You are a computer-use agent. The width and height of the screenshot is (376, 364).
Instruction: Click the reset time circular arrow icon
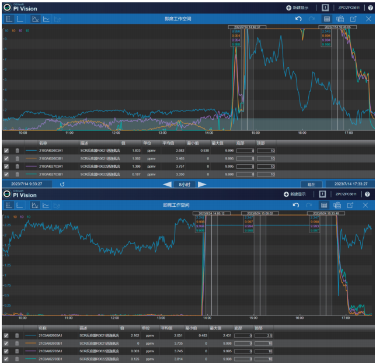62,184
